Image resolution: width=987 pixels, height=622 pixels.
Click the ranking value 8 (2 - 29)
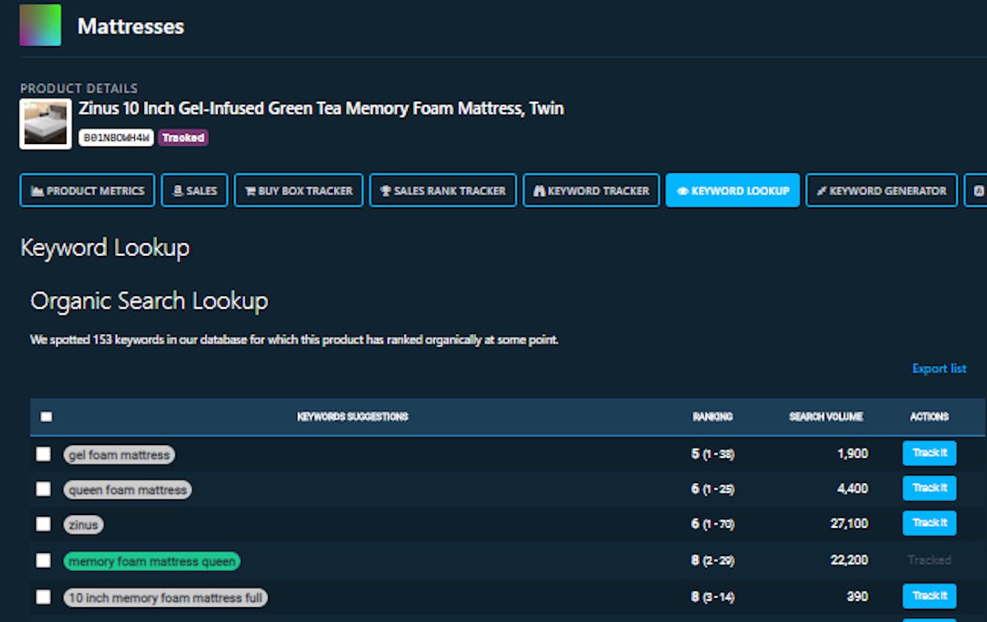pyautogui.click(x=713, y=559)
